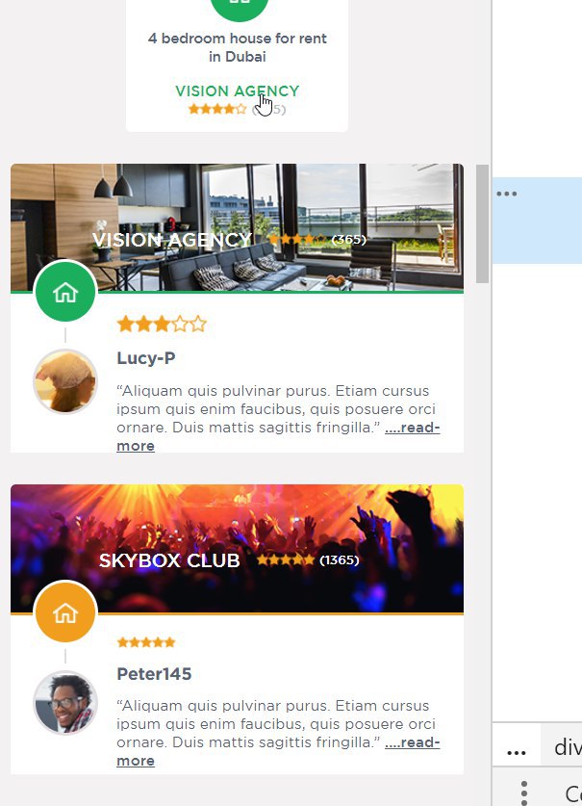Click SKYBOX CLUB title on the party banner
Viewport: 582px width, 806px height.
pyautogui.click(x=169, y=560)
